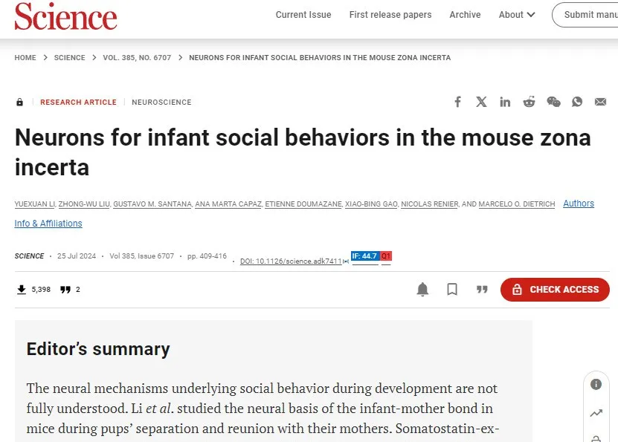
Task: Open the DOI link 10.1126/science.adk7411
Action: point(292,261)
